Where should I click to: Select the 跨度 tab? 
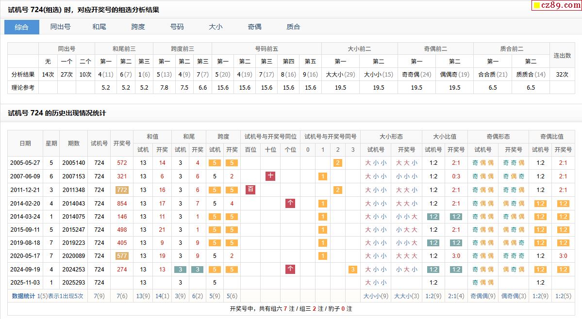pyautogui.click(x=138, y=27)
